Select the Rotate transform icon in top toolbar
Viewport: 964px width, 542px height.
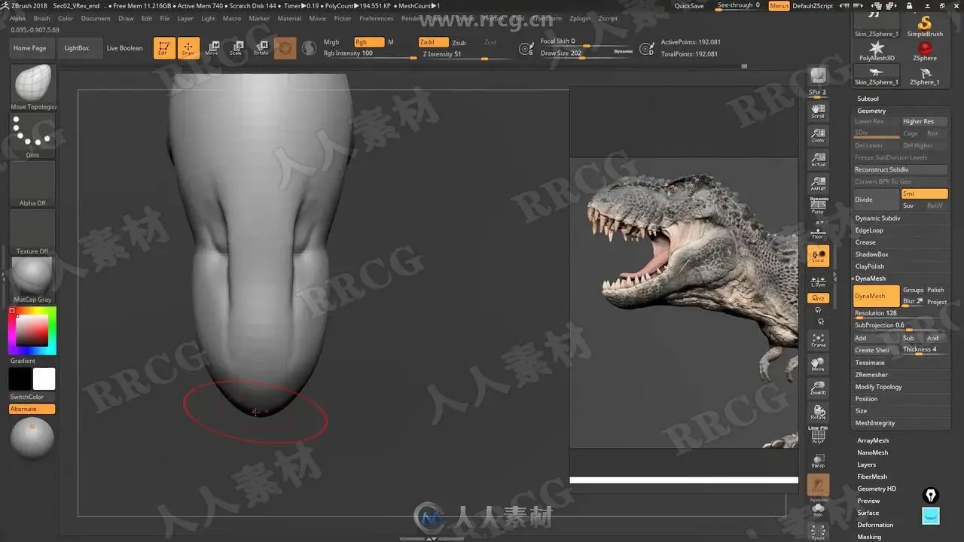click(261, 48)
